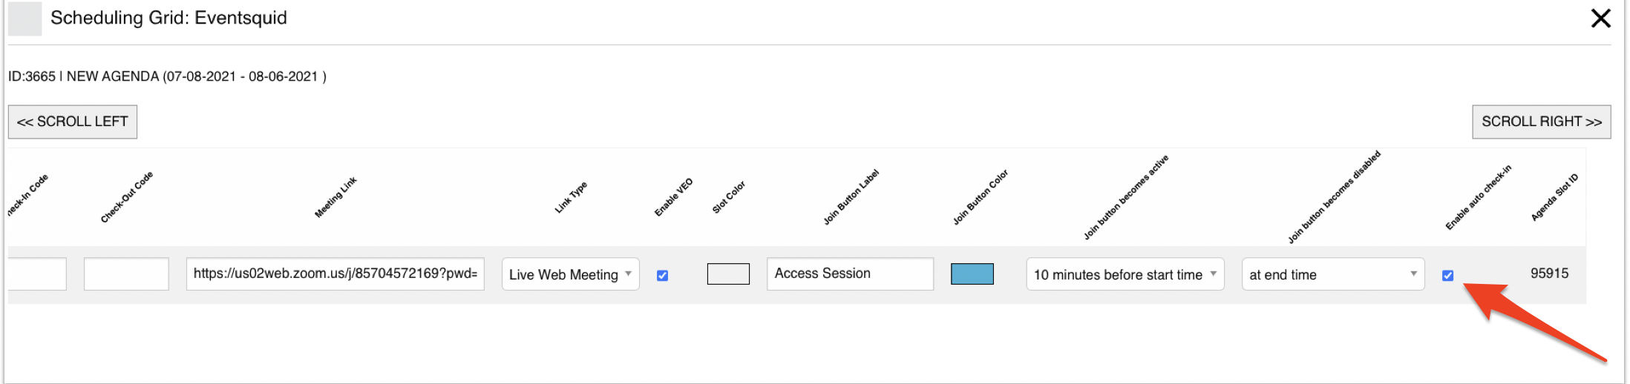Image resolution: width=1630 pixels, height=384 pixels.
Task: Pick the blue Join Button Color swatch
Action: coord(972,274)
